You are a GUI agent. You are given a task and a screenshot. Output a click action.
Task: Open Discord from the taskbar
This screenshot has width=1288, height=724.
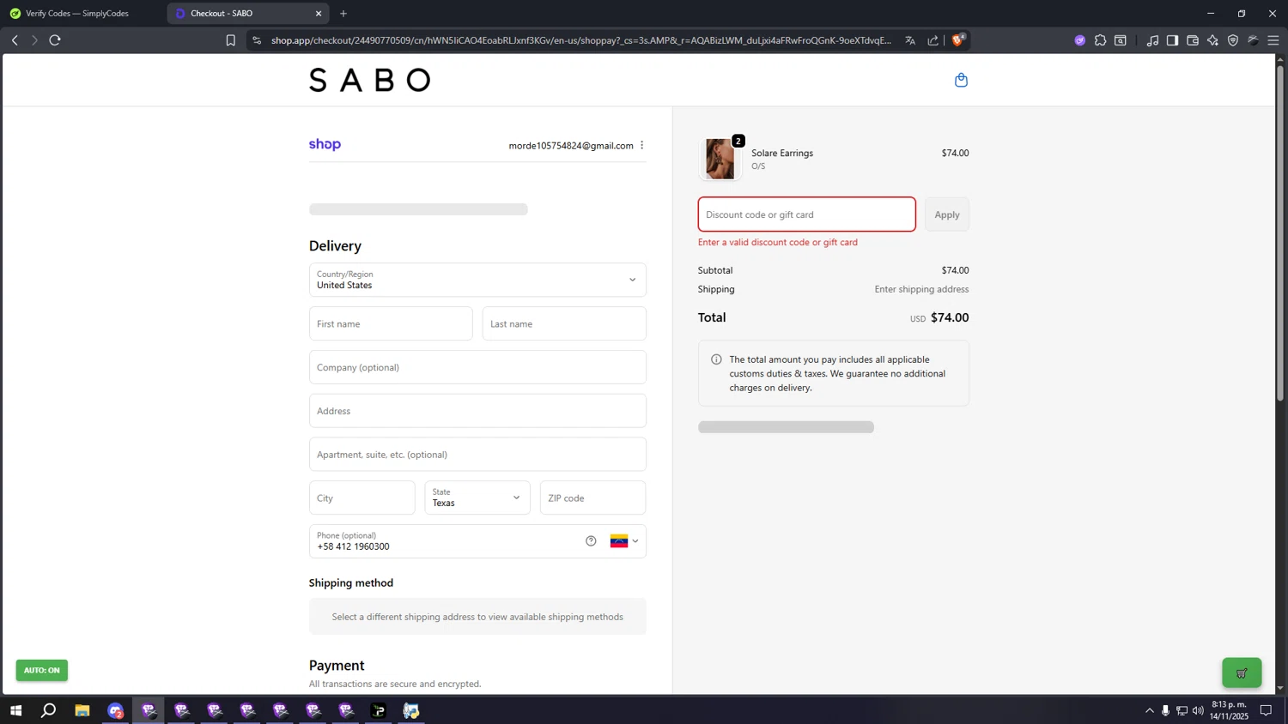115,710
